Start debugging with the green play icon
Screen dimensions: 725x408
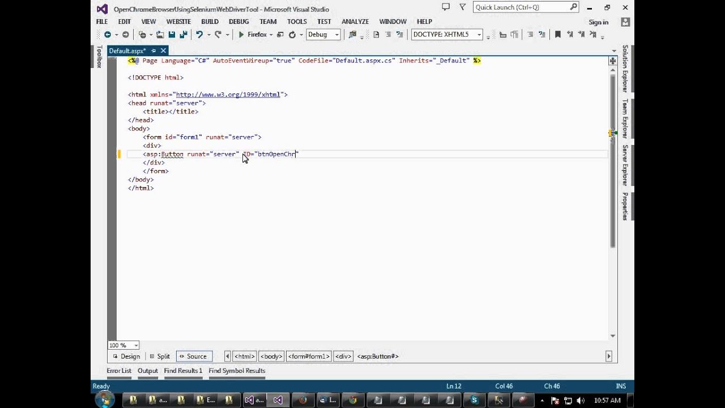pyautogui.click(x=241, y=35)
